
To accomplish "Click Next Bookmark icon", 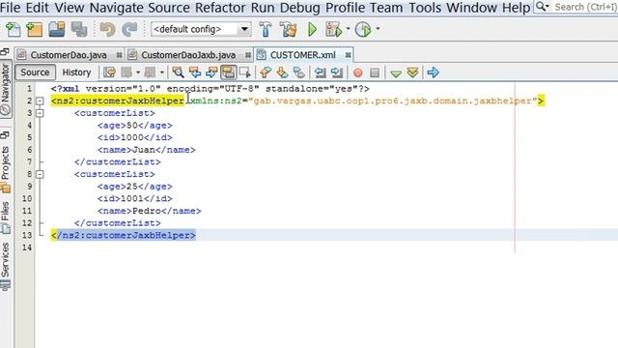I will tap(282, 72).
